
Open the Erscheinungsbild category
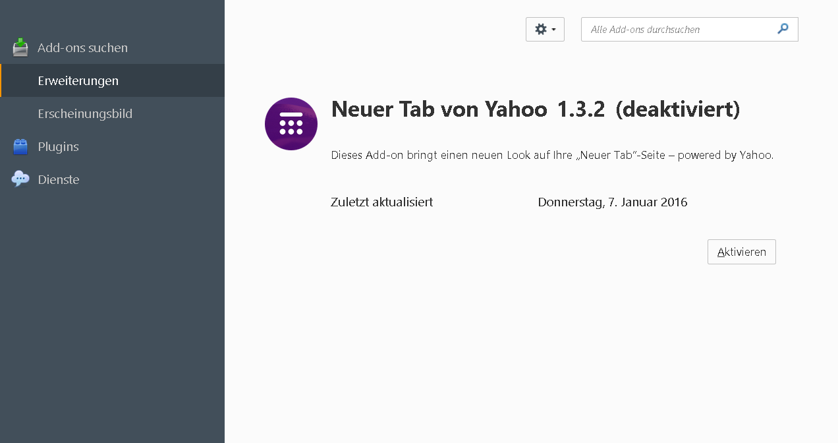112,113
